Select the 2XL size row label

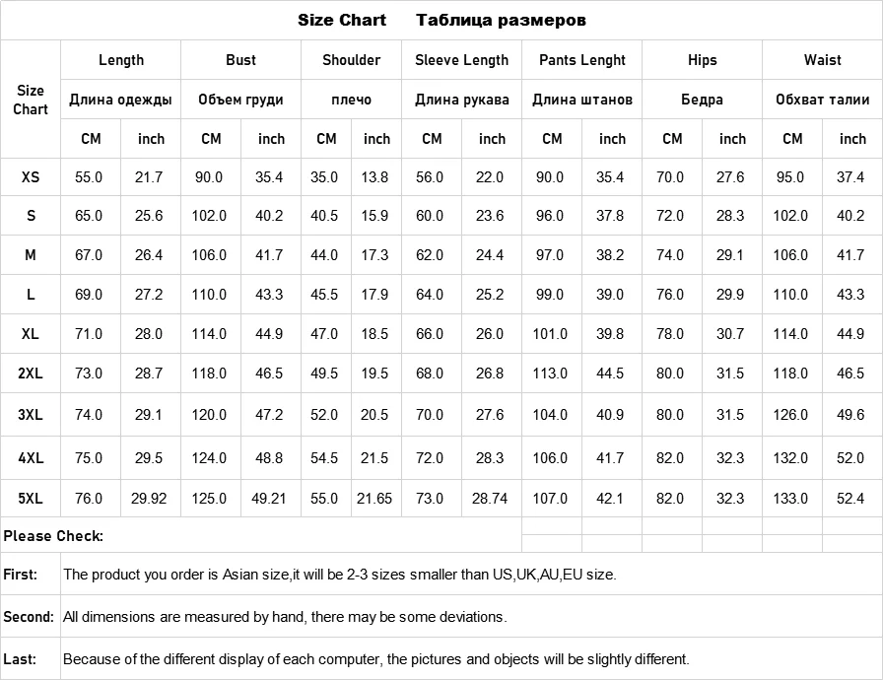[x=31, y=374]
